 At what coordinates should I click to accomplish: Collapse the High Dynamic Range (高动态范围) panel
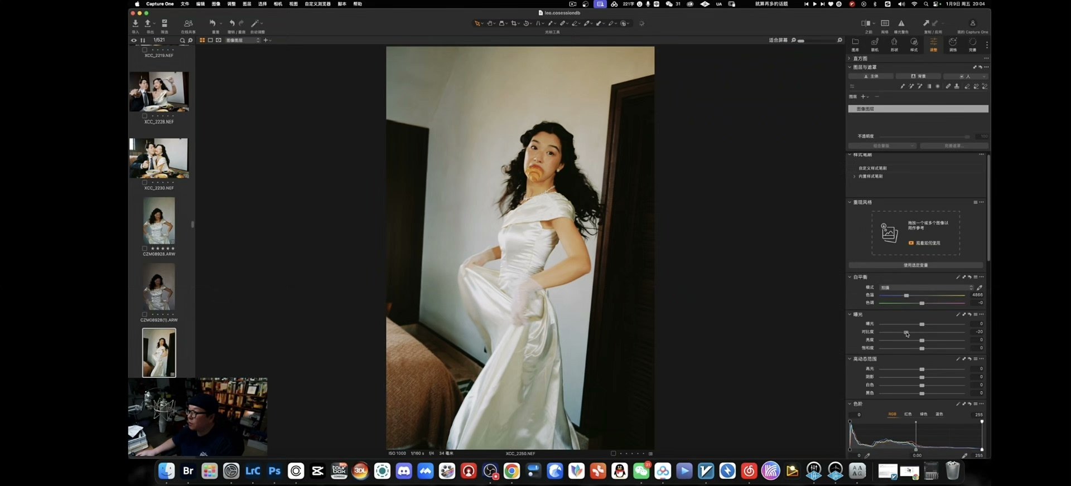pyautogui.click(x=850, y=359)
